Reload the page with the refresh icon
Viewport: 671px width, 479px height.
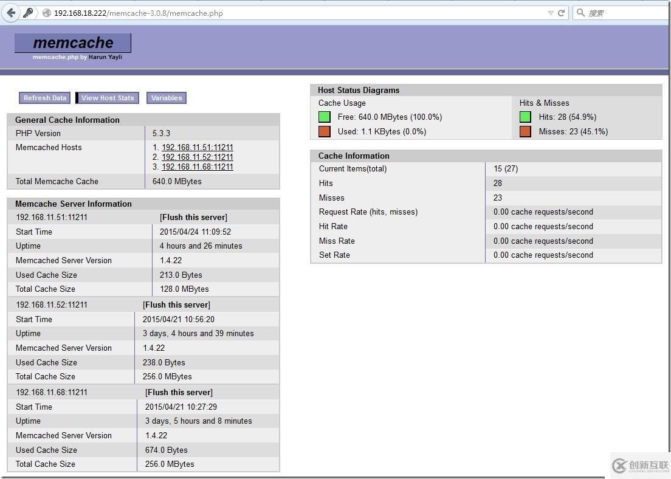pos(562,13)
